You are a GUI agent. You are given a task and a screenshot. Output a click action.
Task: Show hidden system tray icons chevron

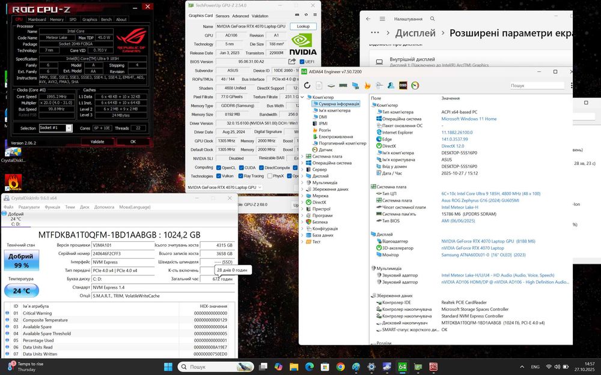[522, 367]
